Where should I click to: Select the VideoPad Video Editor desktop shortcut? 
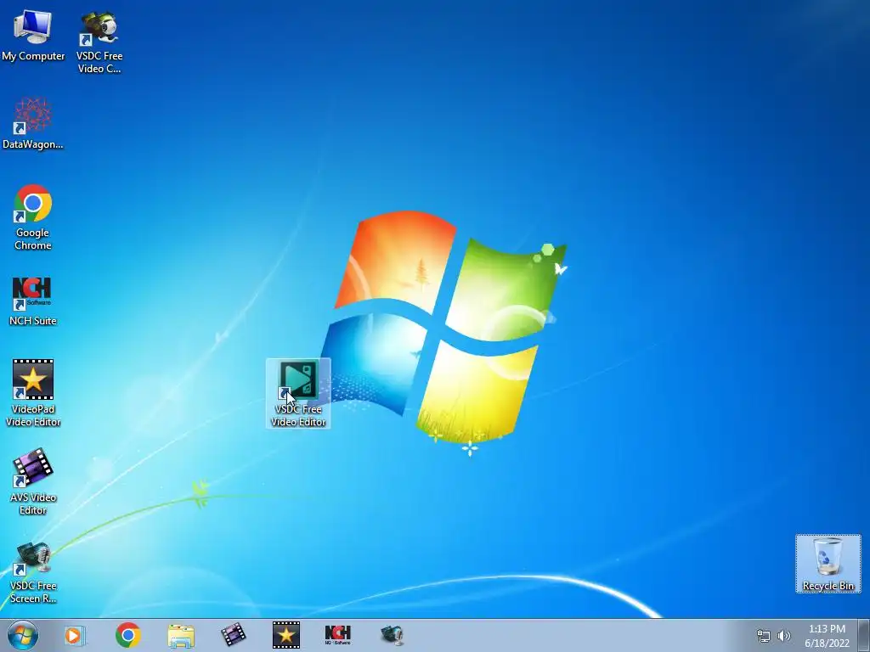click(x=33, y=393)
